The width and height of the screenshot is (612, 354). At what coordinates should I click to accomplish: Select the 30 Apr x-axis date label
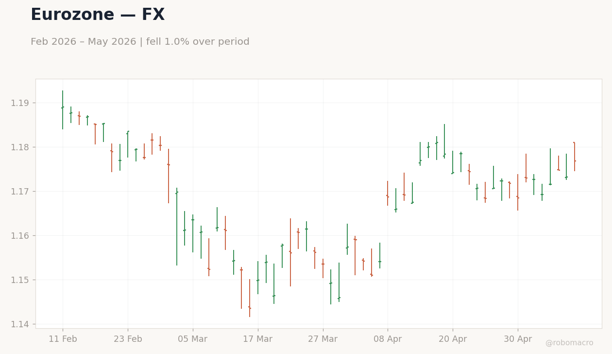518,339
